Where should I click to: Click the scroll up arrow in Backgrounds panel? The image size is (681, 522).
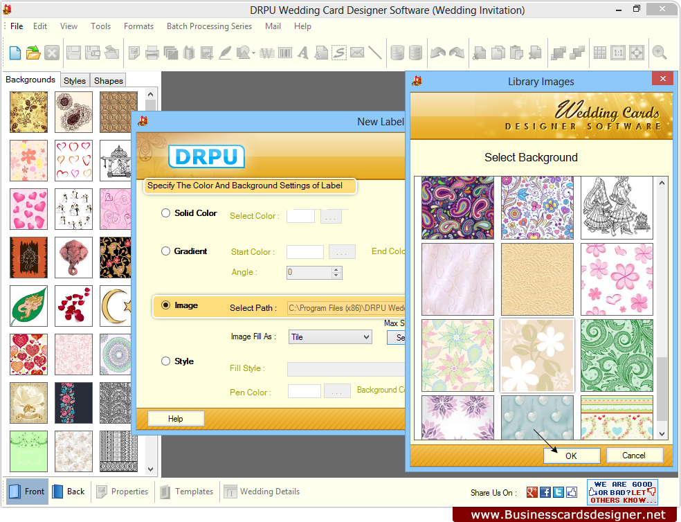point(150,94)
